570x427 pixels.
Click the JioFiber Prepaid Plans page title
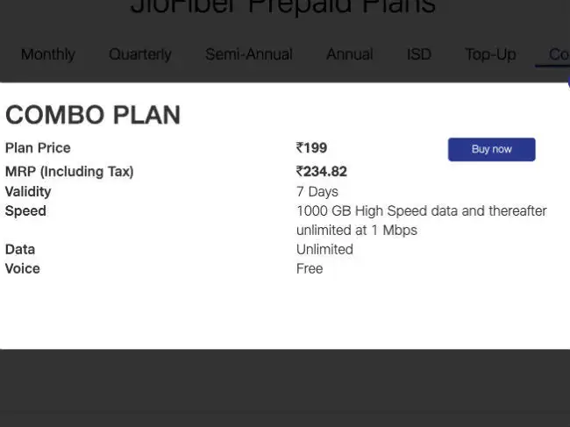[283, 6]
